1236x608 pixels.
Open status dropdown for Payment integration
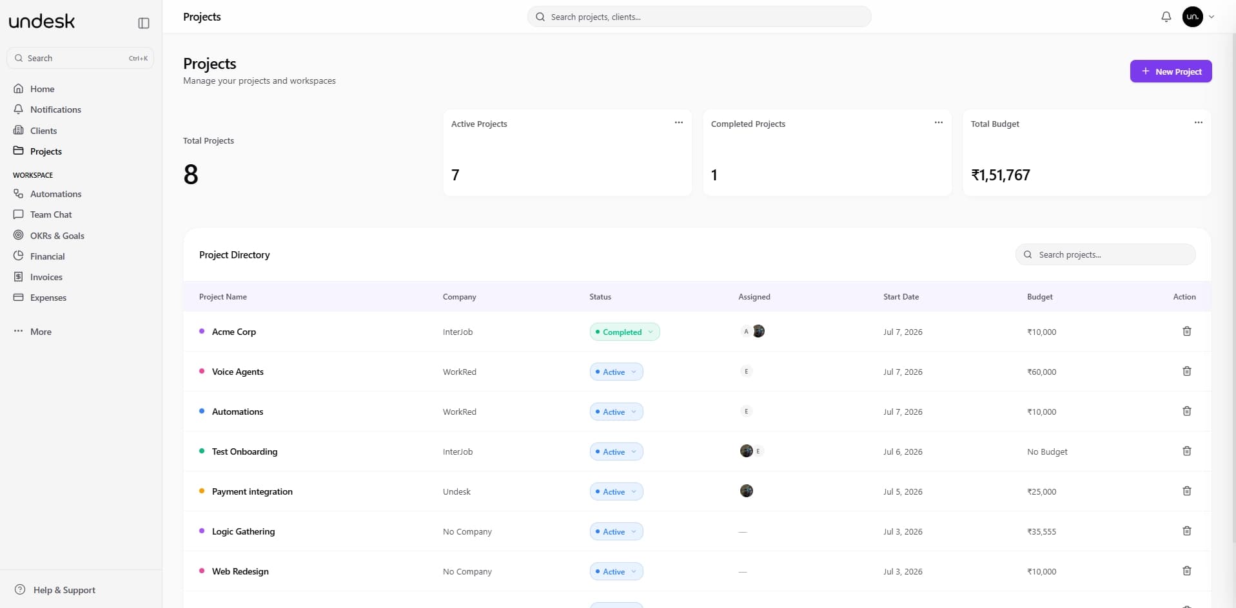pyautogui.click(x=616, y=491)
